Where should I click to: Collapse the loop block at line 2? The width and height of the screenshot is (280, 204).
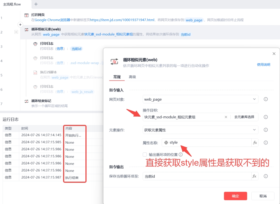pos(16,32)
